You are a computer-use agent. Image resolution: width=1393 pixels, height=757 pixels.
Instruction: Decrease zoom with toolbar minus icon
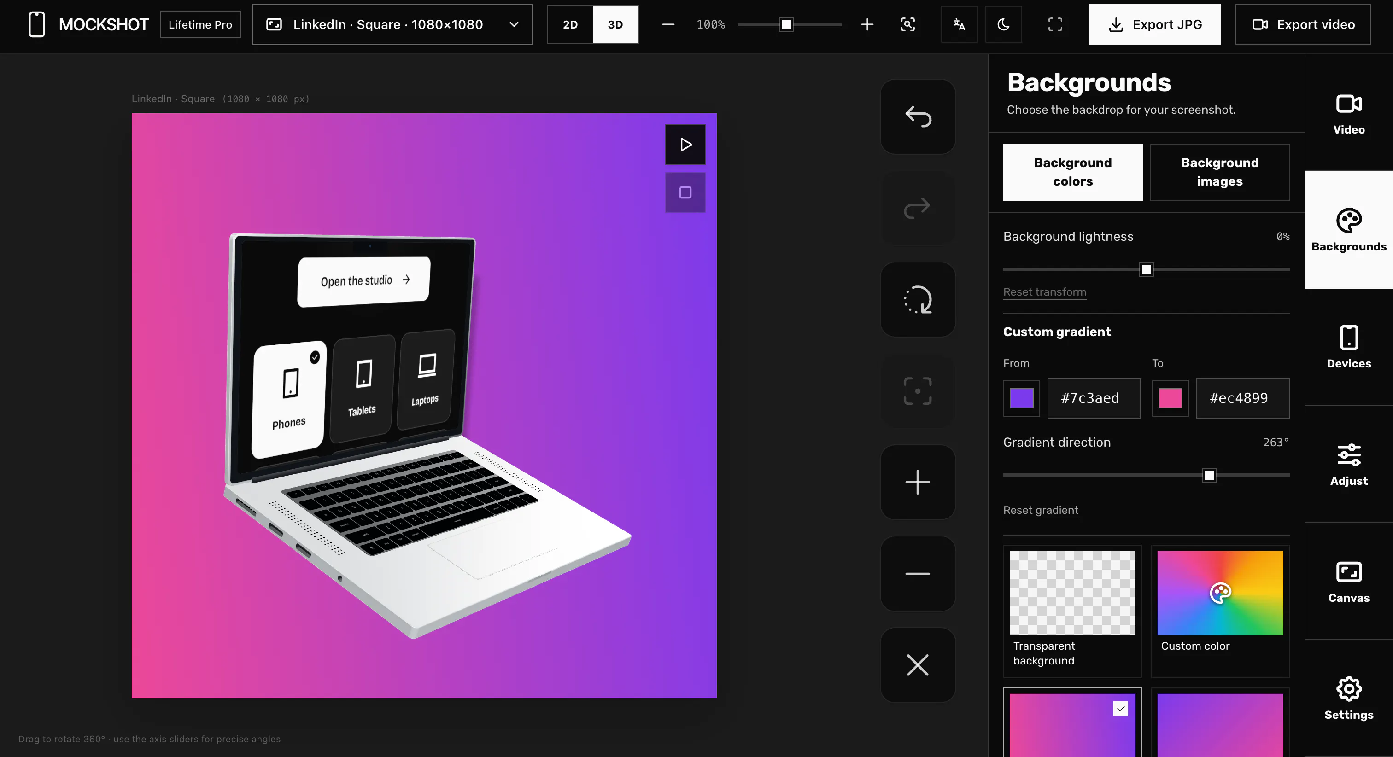point(668,24)
